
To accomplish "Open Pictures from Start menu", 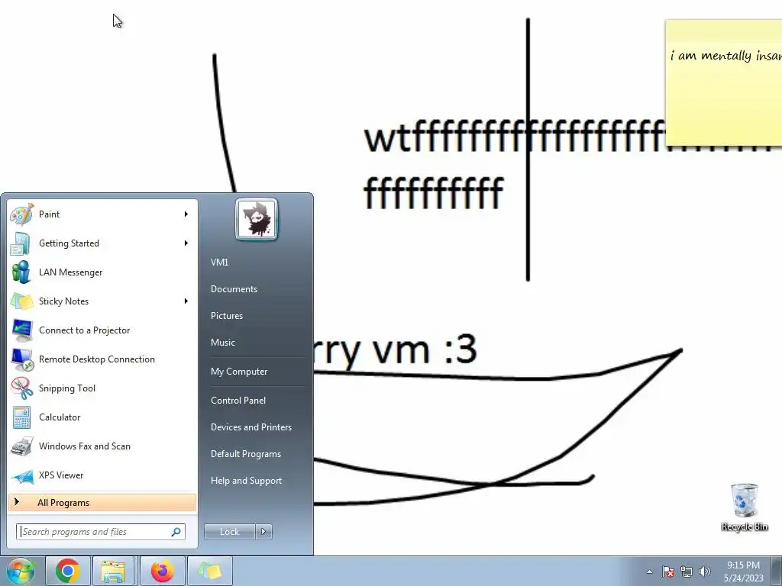I will [x=226, y=316].
